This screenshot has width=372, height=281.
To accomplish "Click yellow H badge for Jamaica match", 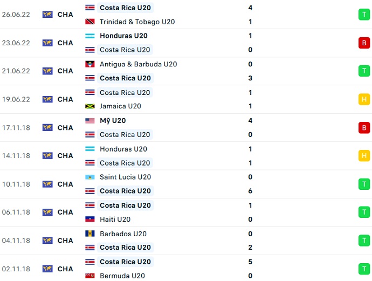I will (364, 99).
